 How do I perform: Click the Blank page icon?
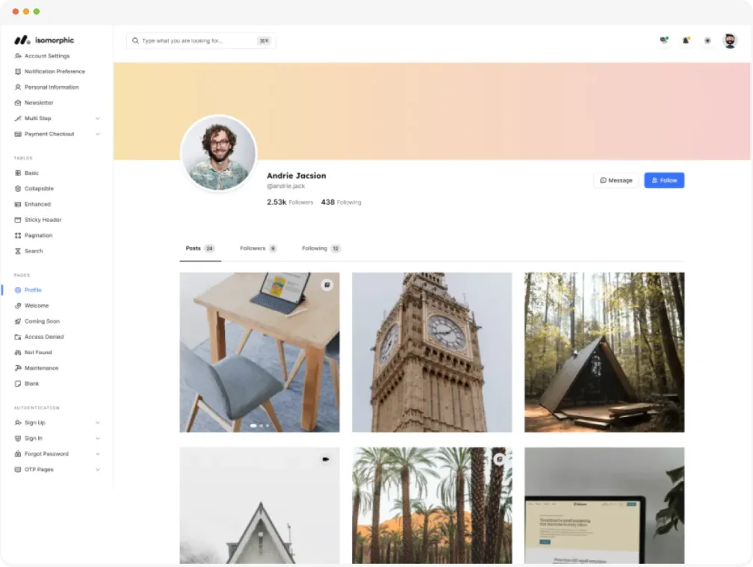pyautogui.click(x=18, y=383)
